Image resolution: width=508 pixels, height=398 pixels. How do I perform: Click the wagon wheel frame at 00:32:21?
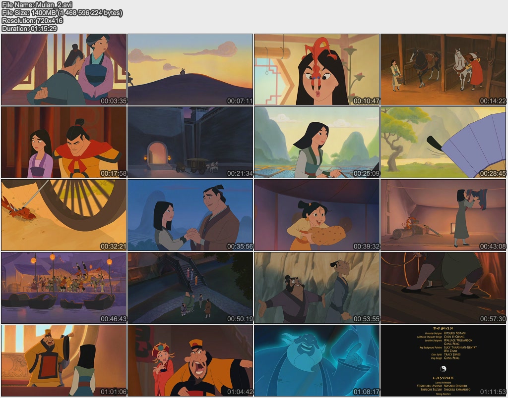click(x=64, y=215)
